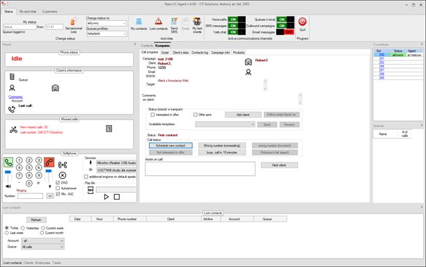Image resolution: width=426 pixels, height=267 pixels.
Task: Check the Interested in offer box
Action: pyautogui.click(x=152, y=115)
